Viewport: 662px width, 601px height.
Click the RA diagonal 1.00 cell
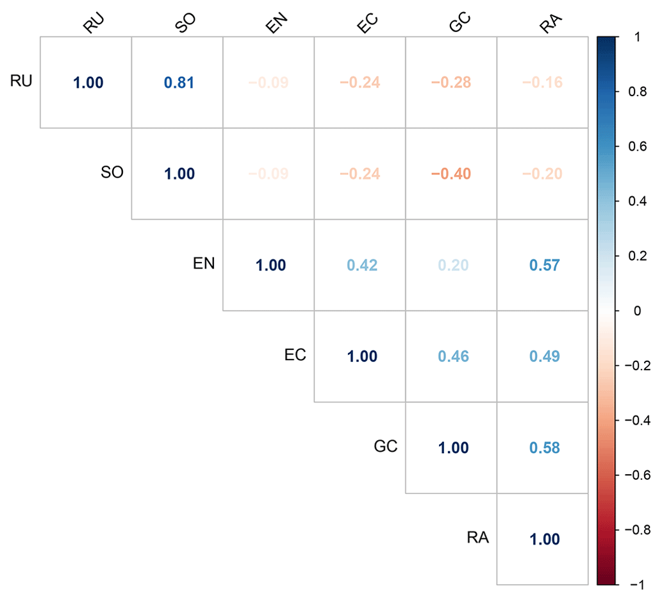point(544,539)
